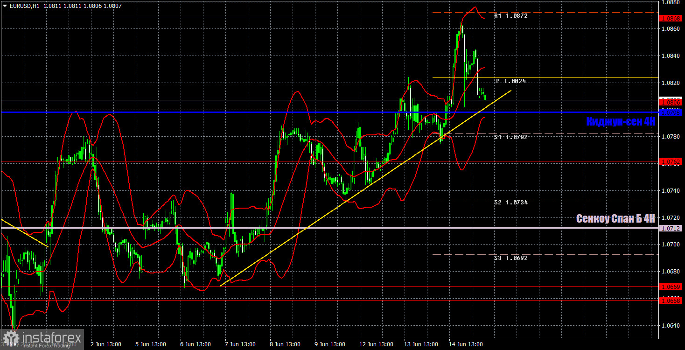Click the 1.0820 price axis value
This screenshot has width=685, height=350.
[x=671, y=83]
